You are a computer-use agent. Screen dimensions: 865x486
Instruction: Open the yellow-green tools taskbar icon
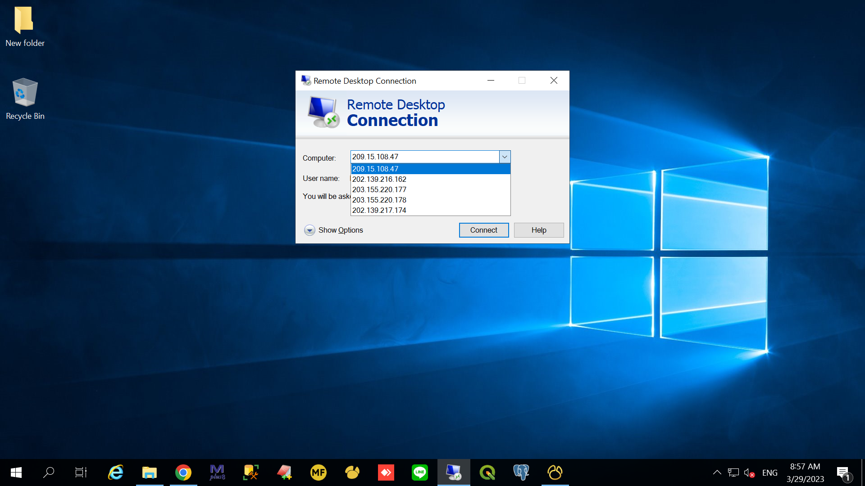coord(251,472)
